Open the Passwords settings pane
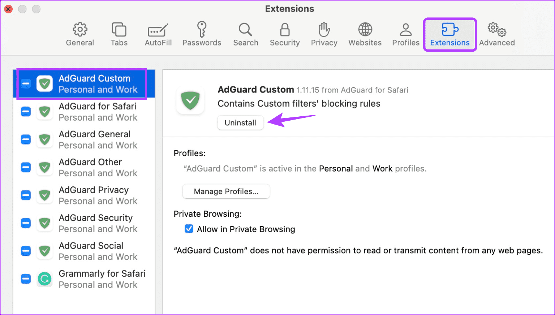The width and height of the screenshot is (555, 315). pos(202,34)
